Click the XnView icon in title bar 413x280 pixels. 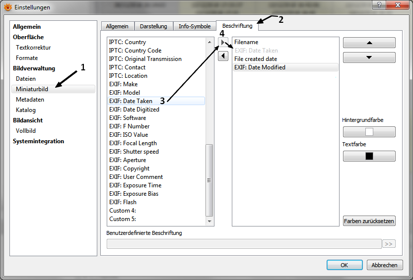click(x=8, y=7)
